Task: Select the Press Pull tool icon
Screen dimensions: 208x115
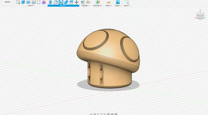Action: click(50, 2)
